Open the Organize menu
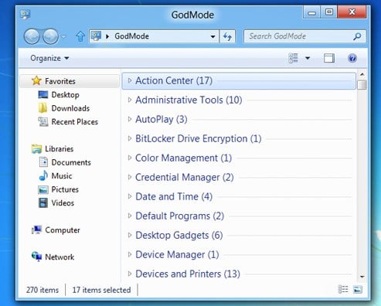This screenshot has width=381, height=306. 49,58
